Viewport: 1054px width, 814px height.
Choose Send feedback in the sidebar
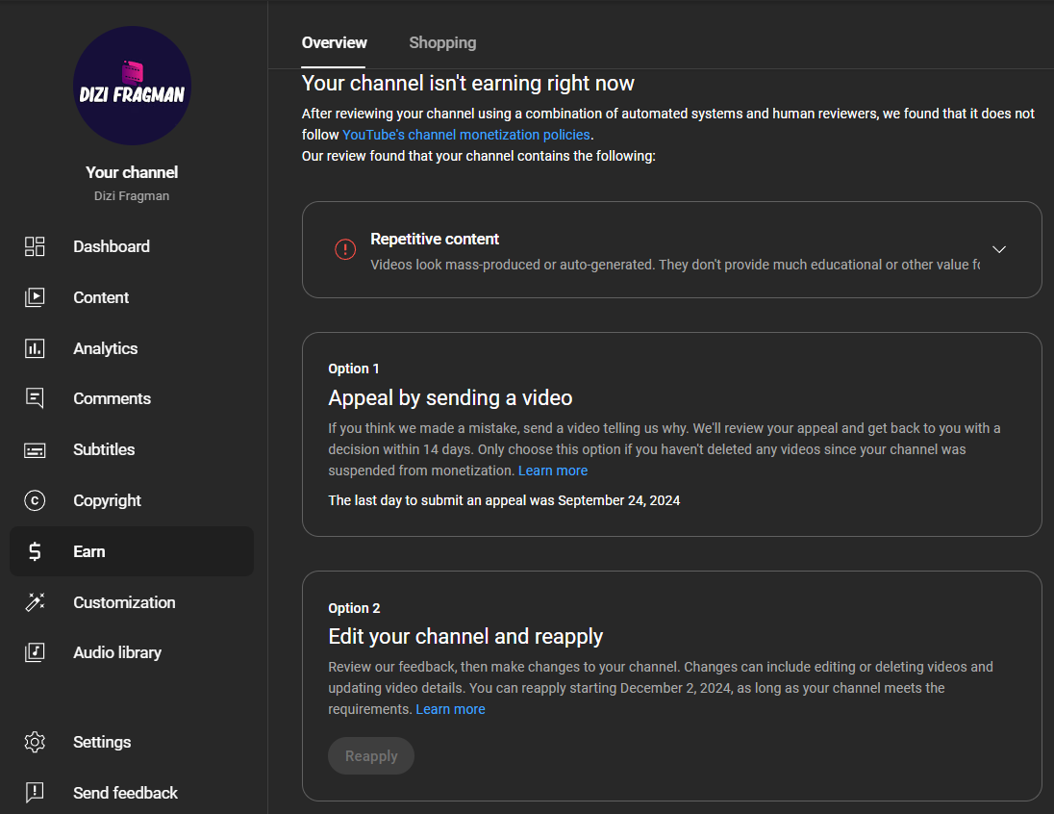[132, 793]
